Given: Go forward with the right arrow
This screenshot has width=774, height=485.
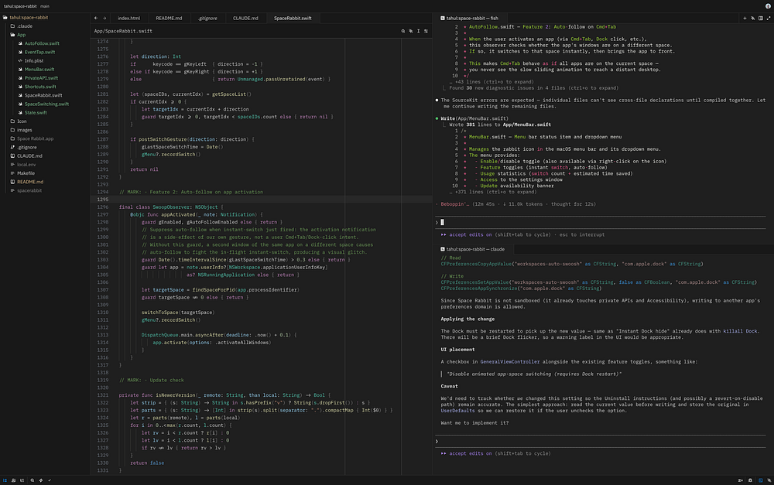Looking at the screenshot, I should coord(103,17).
